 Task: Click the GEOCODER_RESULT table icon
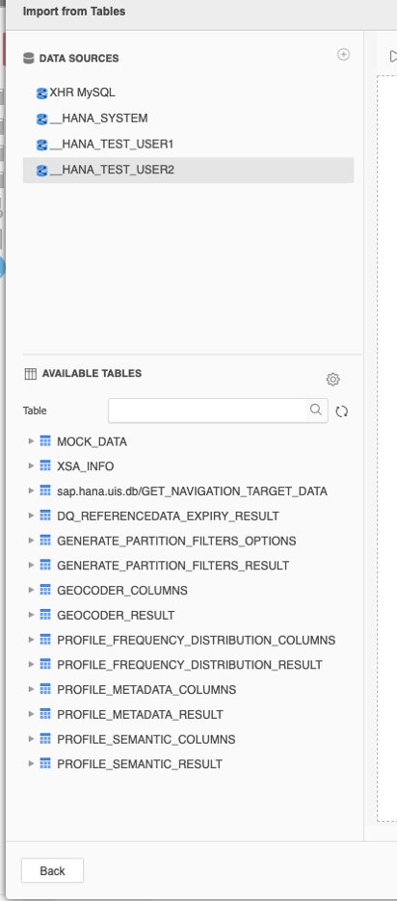(45, 615)
